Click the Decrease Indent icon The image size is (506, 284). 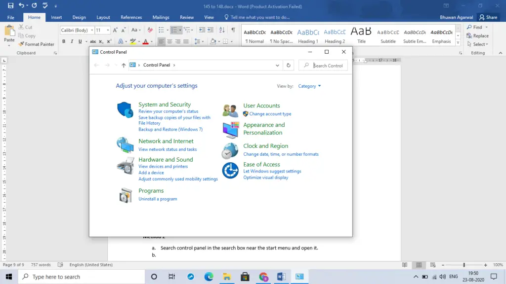click(202, 30)
